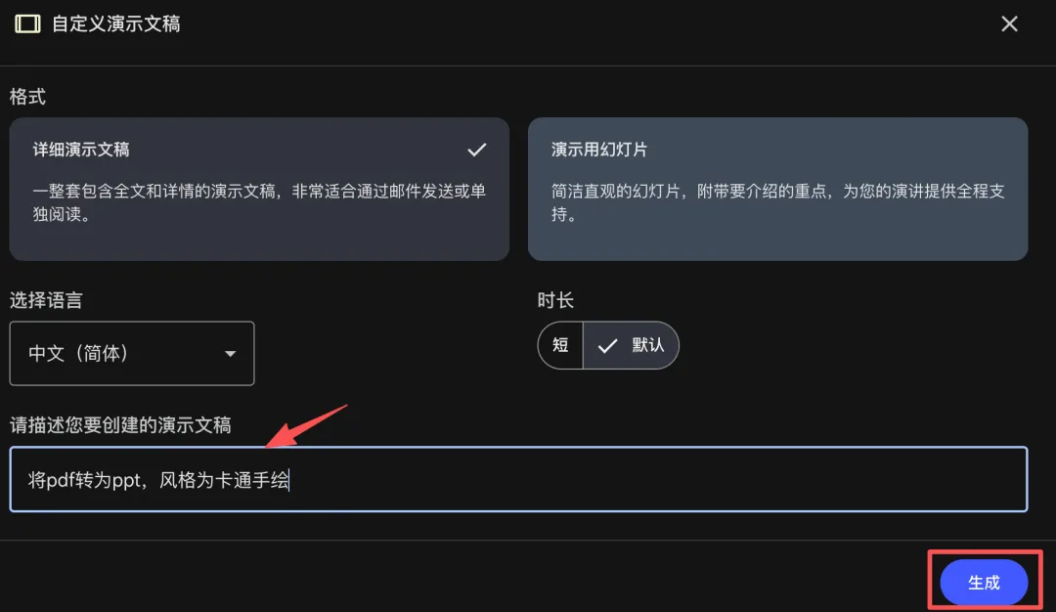Close the 自定义演示文稿 dialog with X
Viewport: 1056px width, 612px height.
(1009, 24)
